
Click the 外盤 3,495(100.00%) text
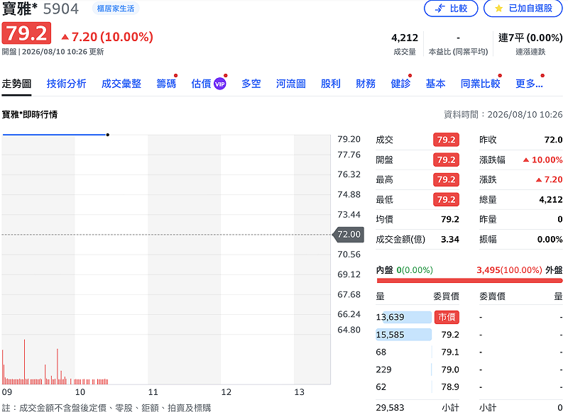(520, 270)
